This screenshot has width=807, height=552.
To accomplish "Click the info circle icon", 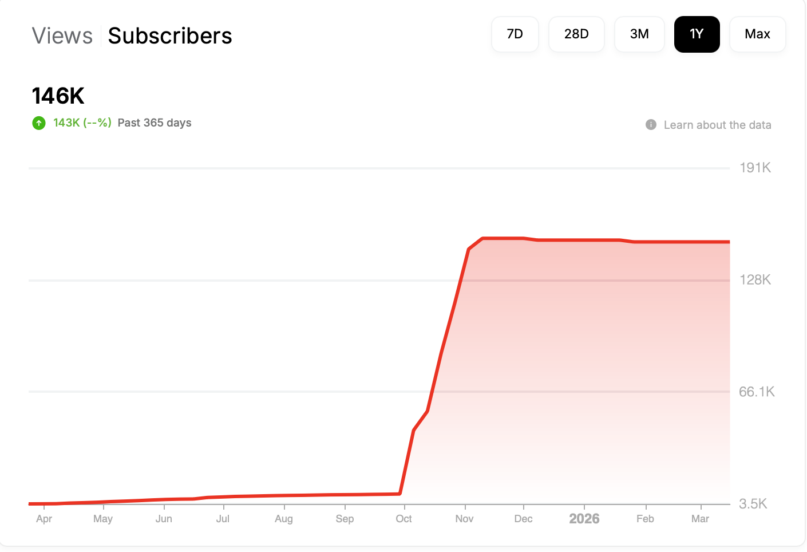I will click(651, 125).
